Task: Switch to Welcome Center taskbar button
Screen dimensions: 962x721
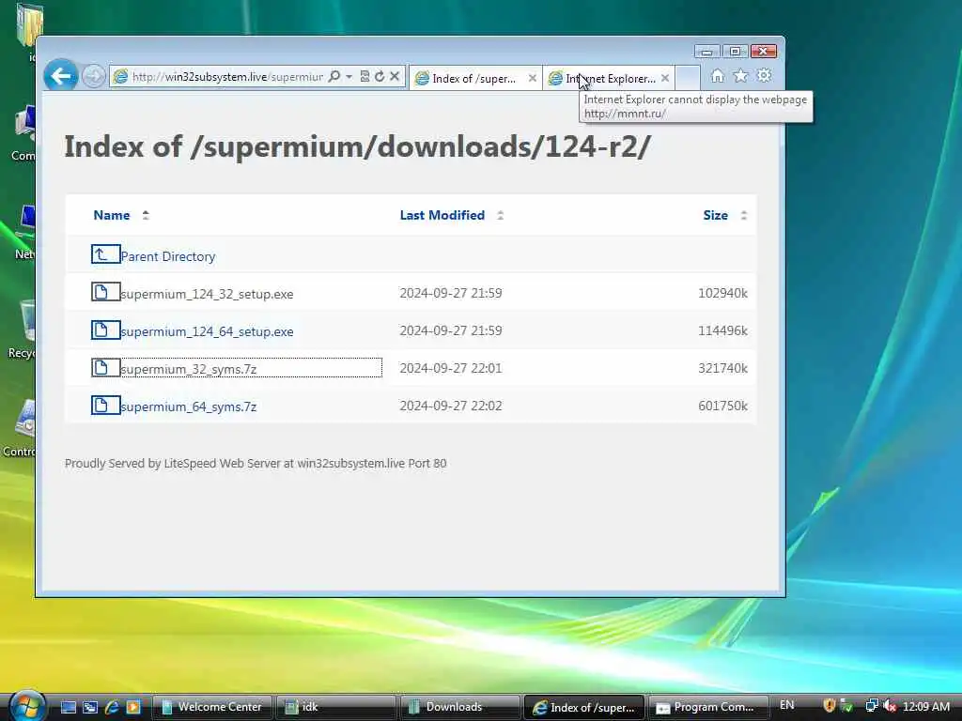Action: (x=212, y=707)
